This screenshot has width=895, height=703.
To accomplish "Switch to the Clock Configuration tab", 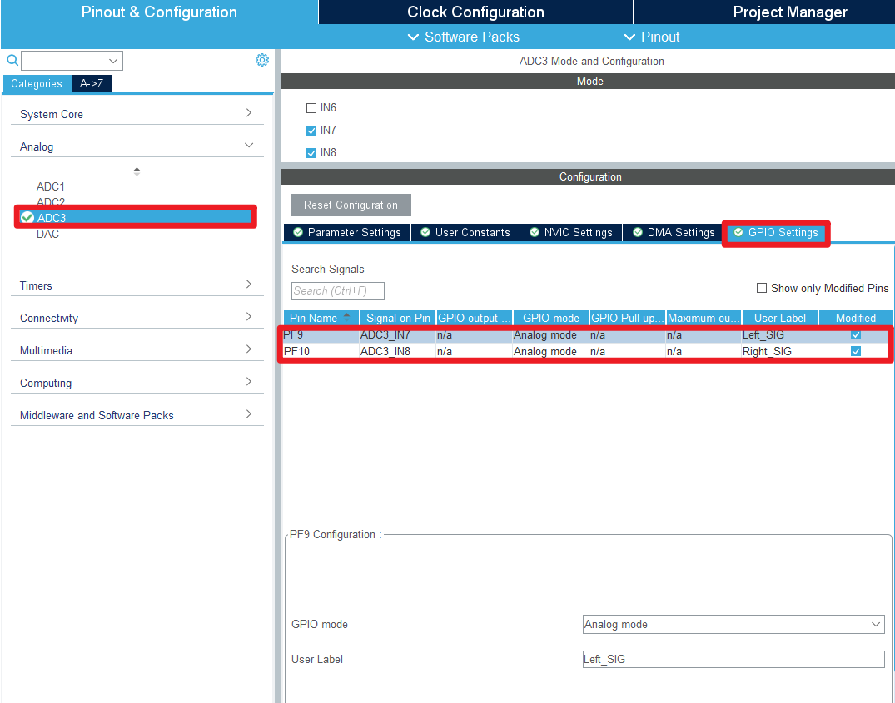I will click(x=475, y=12).
